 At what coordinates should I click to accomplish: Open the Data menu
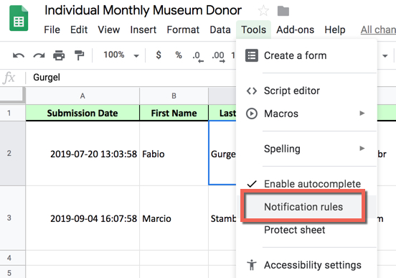coord(220,30)
